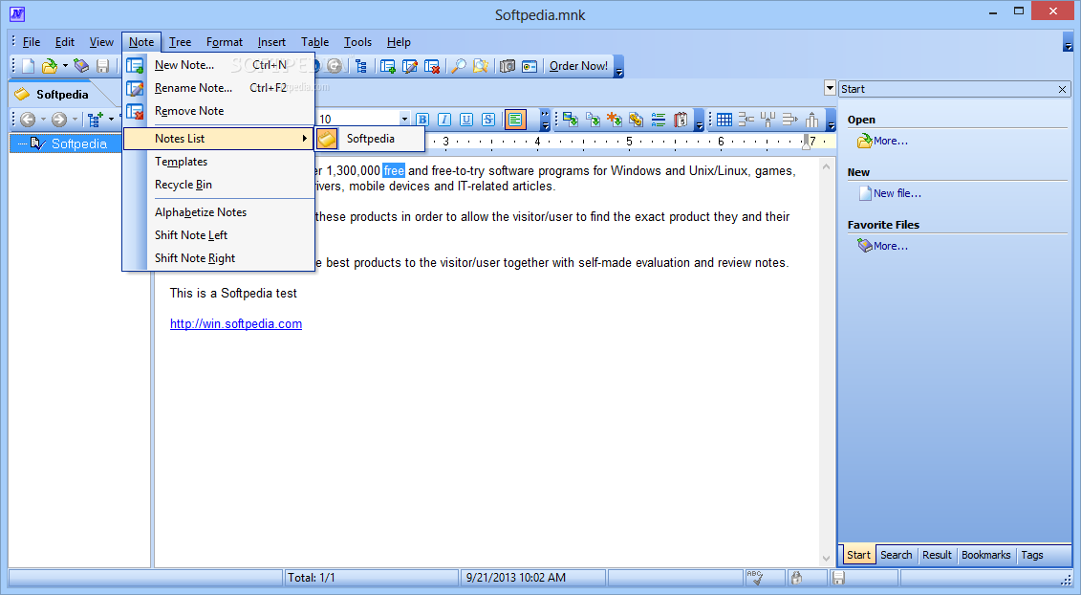Toggle Underline formatting
Screen dimensions: 1081x595
point(466,120)
